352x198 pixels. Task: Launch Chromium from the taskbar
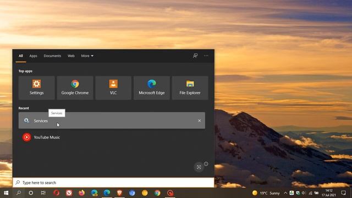click(x=132, y=193)
